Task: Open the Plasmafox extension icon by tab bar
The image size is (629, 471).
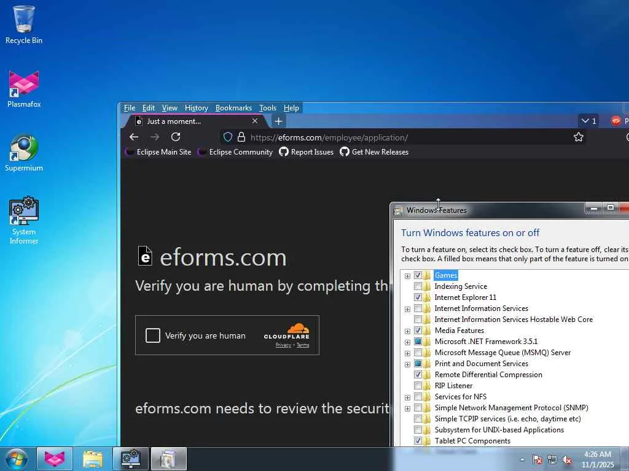Action: [615, 121]
